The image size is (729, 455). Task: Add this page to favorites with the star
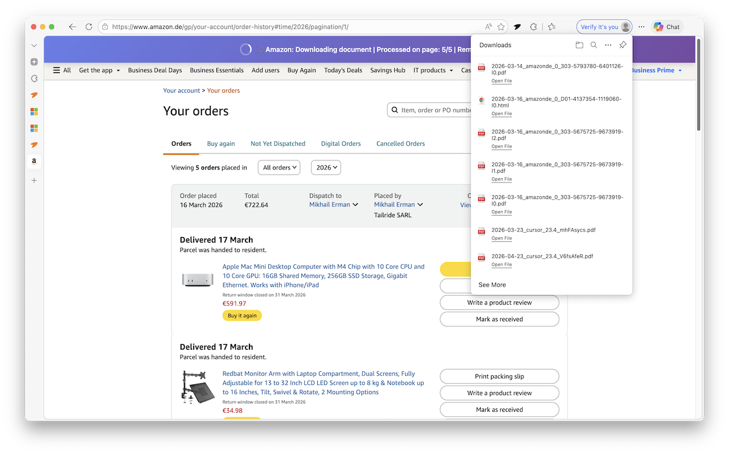(501, 27)
